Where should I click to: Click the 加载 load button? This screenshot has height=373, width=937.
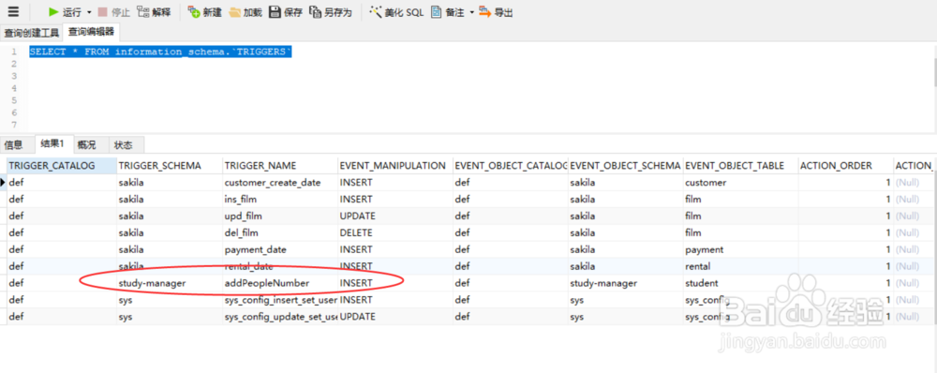pyautogui.click(x=245, y=12)
